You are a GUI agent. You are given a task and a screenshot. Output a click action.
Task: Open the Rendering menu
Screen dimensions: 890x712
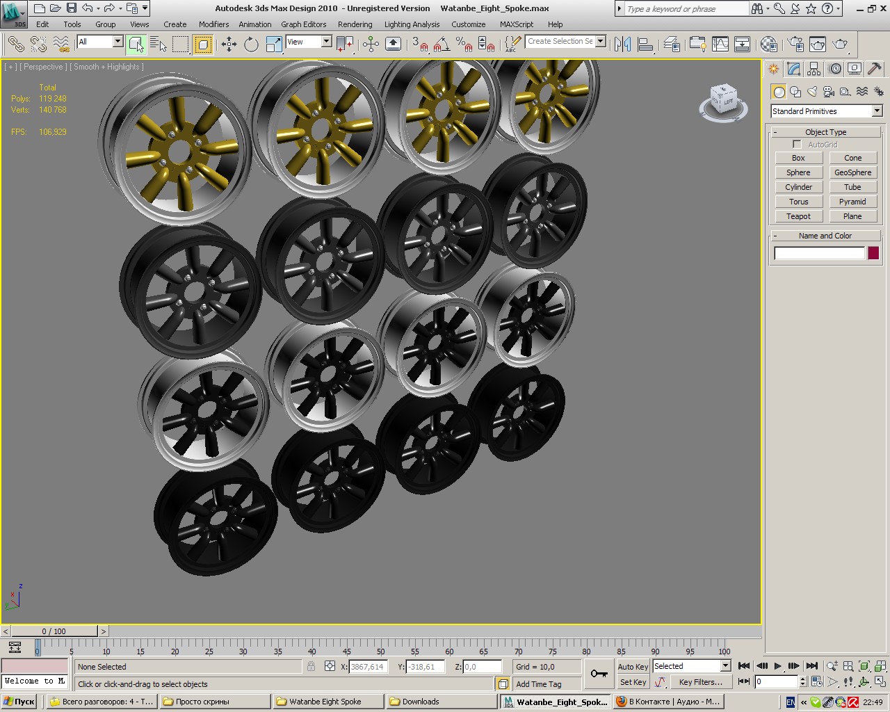(x=355, y=24)
